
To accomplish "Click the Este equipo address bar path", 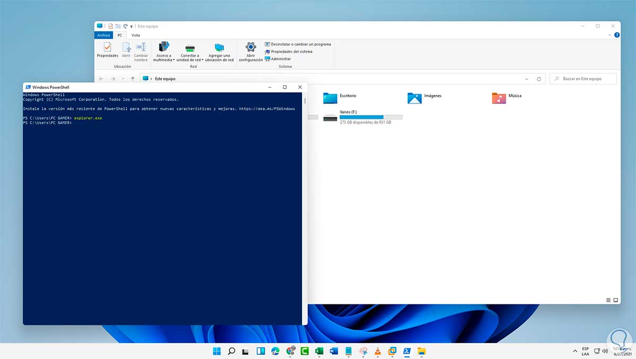I will [x=165, y=78].
